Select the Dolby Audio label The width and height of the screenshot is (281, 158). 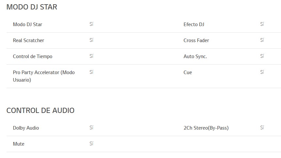pyautogui.click(x=26, y=128)
